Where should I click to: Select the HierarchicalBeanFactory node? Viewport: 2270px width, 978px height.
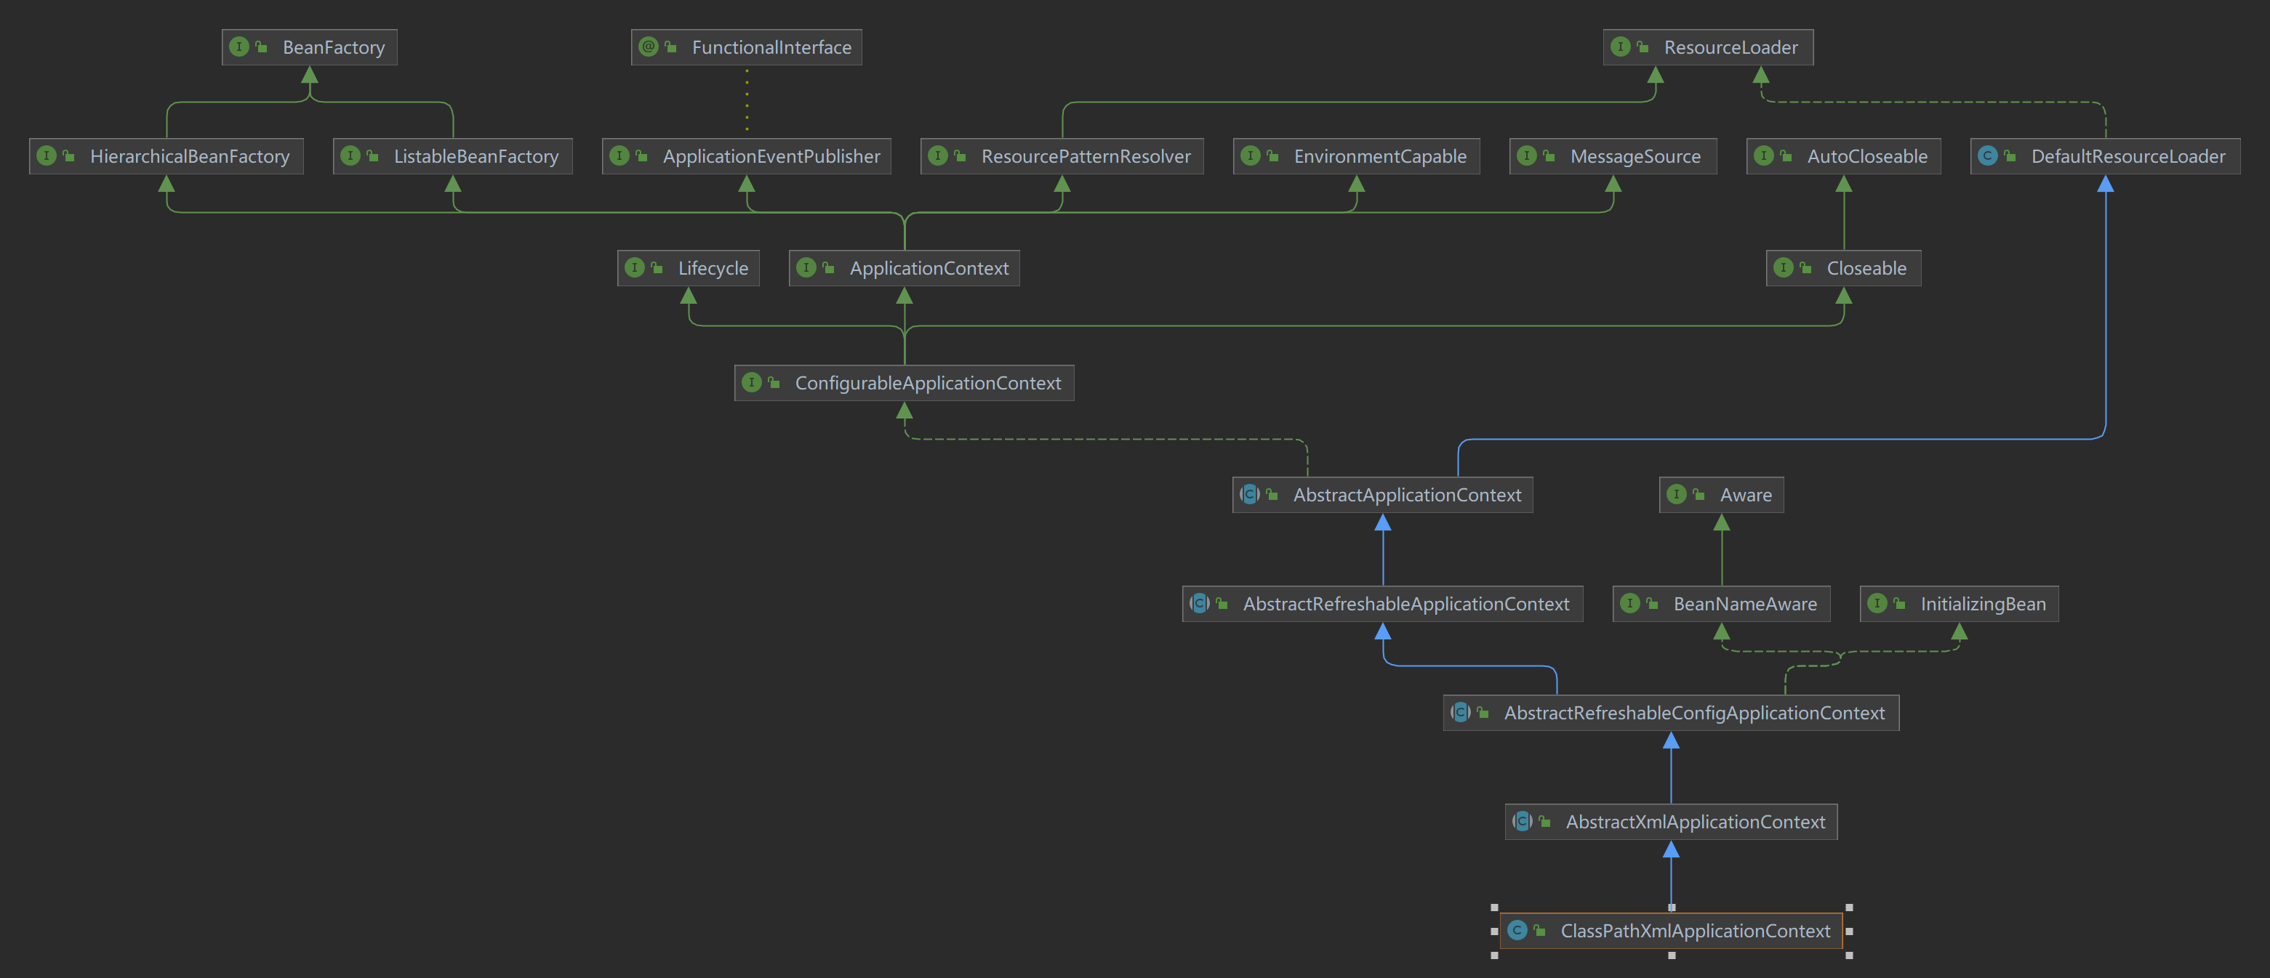(190, 157)
